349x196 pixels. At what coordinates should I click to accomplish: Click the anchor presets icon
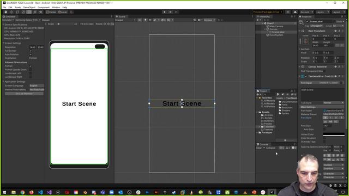(305, 41)
